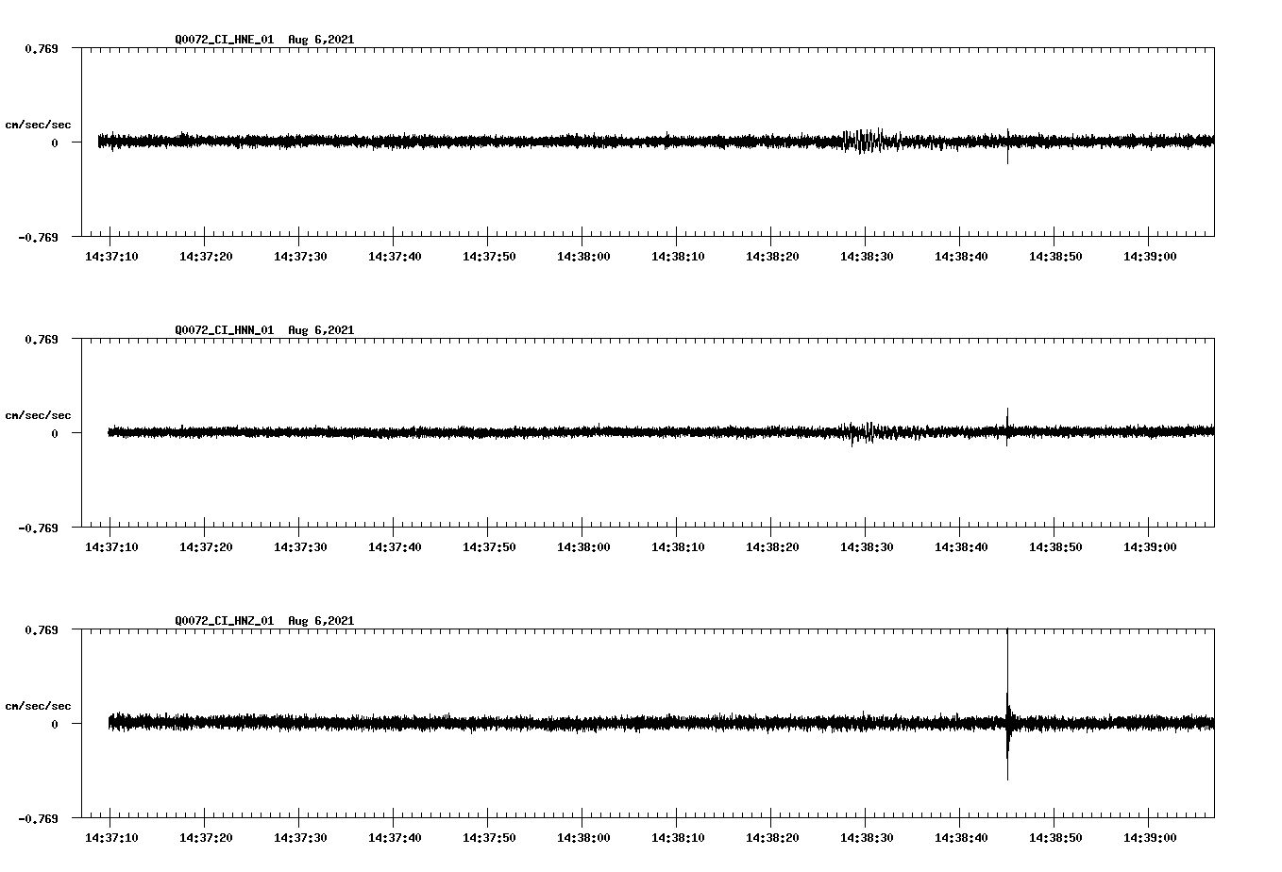Click the Q0072_CI_HNN_01 channel title
1282x872 pixels.
click(x=225, y=330)
